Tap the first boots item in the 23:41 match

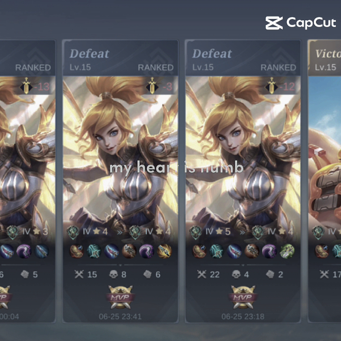tap(77, 251)
